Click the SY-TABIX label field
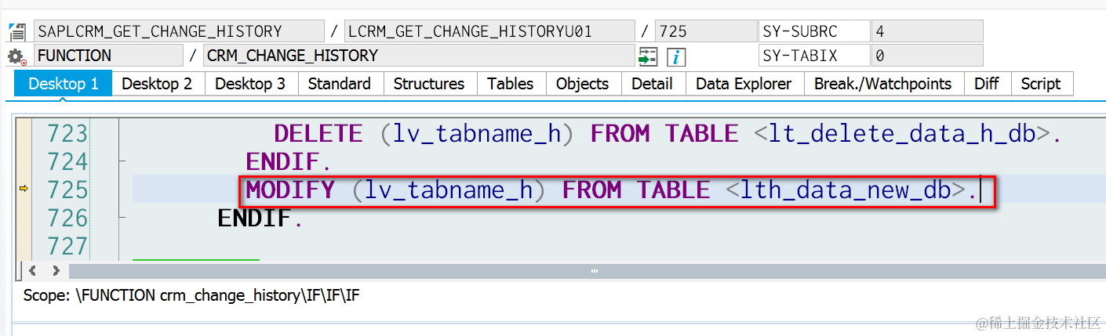 pos(815,56)
